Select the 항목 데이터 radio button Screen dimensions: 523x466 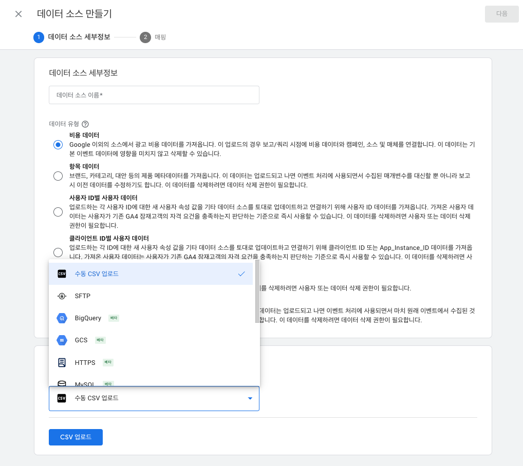pos(58,176)
